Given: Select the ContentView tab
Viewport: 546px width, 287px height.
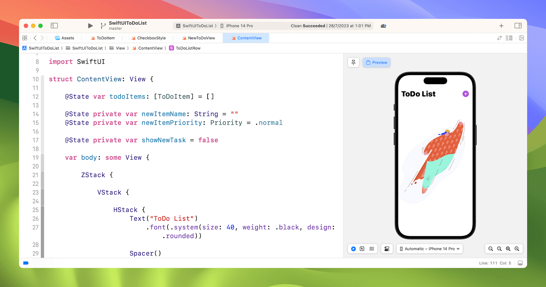Looking at the screenshot, I should click(246, 38).
